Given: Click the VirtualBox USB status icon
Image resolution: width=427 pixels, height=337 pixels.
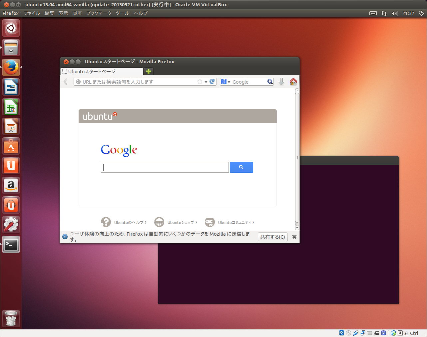Looking at the screenshot, I should point(356,333).
